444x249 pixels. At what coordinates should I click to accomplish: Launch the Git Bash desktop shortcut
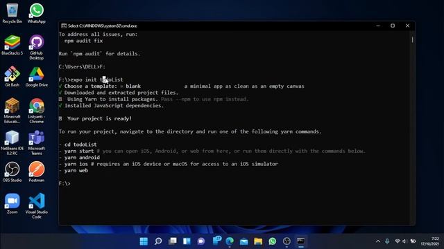pos(12,77)
